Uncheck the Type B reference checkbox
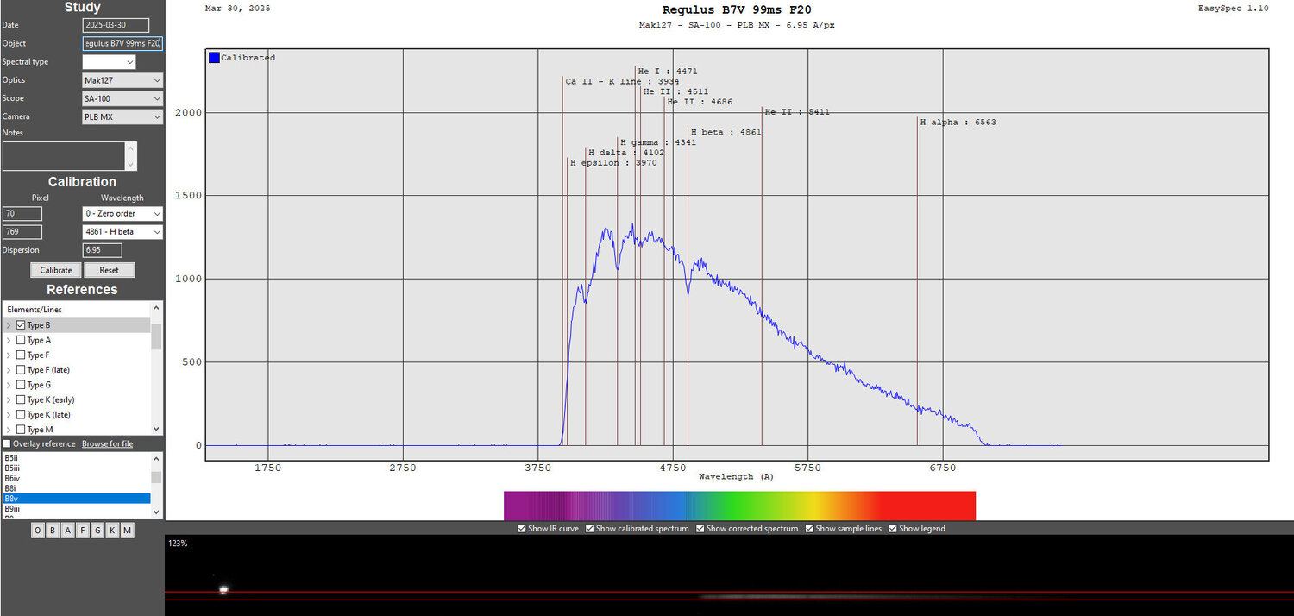The height and width of the screenshot is (616, 1294). coord(21,325)
